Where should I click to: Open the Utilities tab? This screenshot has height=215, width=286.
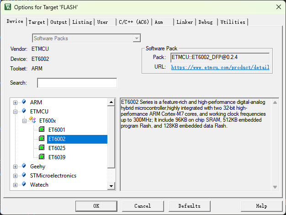click(233, 22)
